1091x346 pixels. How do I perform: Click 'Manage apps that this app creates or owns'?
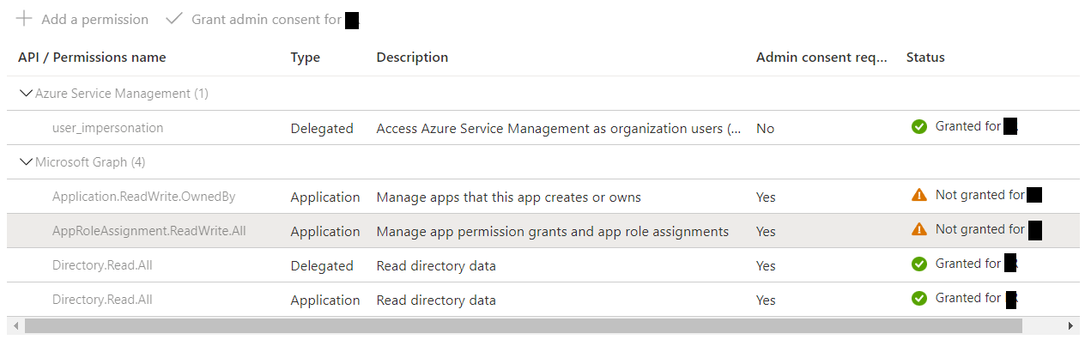click(508, 197)
